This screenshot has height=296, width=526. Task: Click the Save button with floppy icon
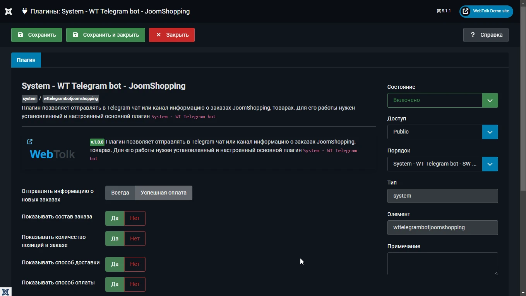pos(36,35)
